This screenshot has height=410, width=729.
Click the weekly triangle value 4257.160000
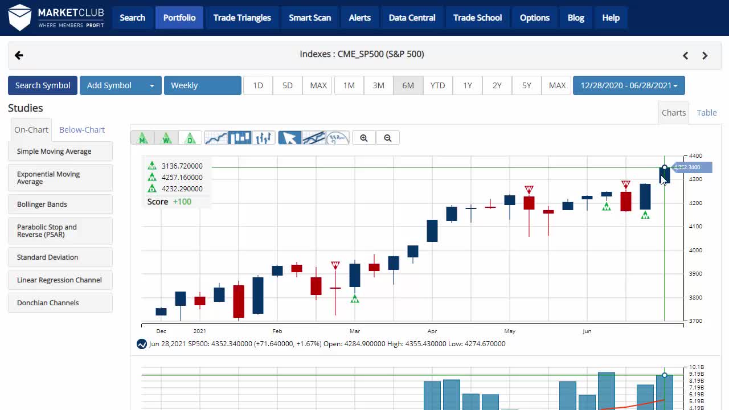tap(182, 178)
